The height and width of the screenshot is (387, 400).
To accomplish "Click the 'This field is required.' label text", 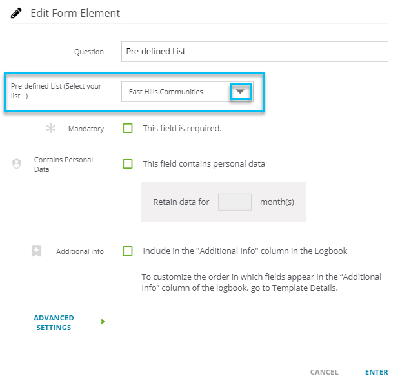I will [x=182, y=128].
